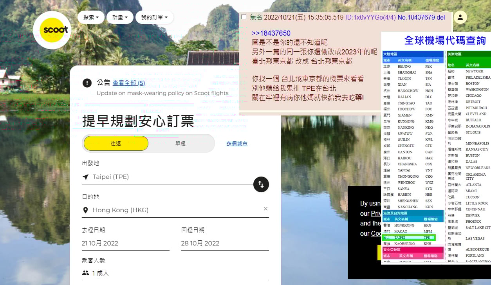Open the 回程日期 field 28 10月 2022

(225, 243)
